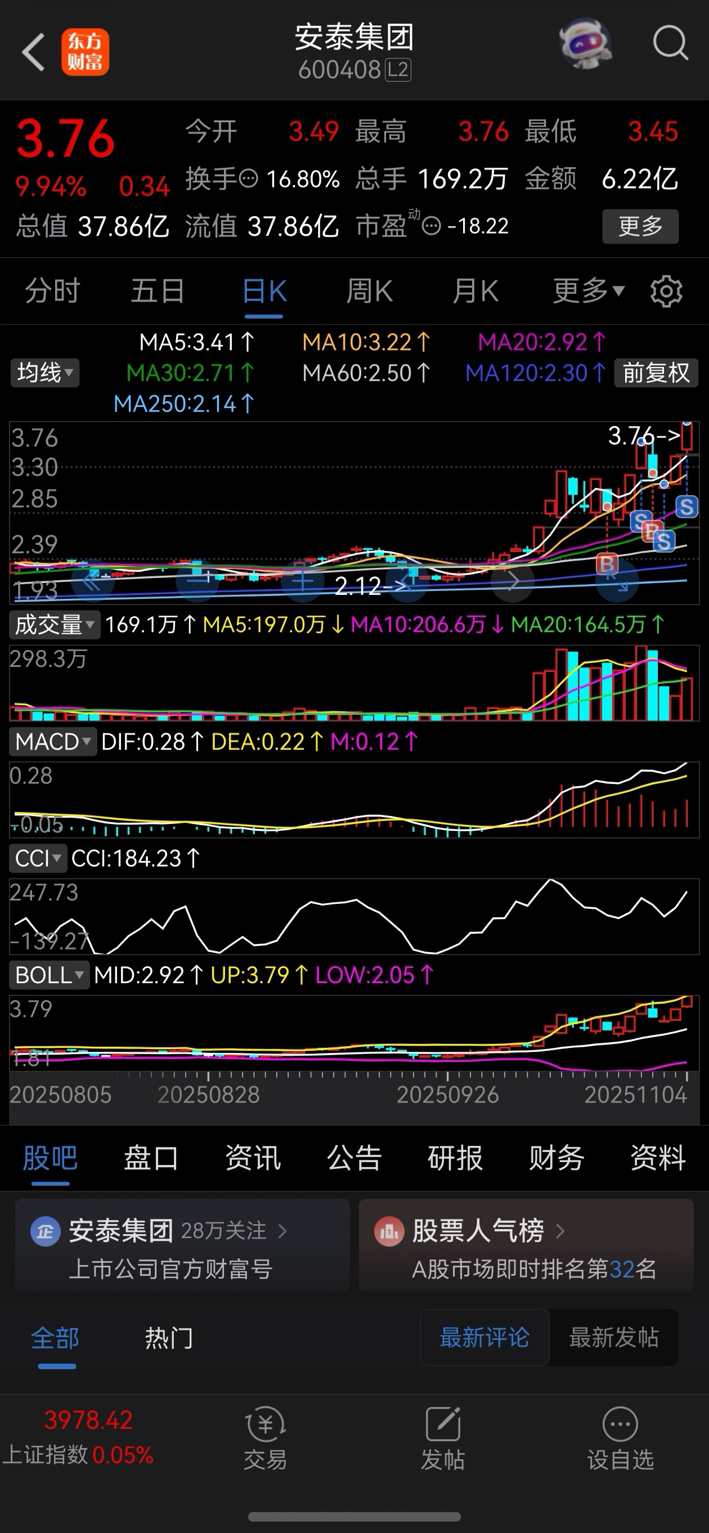The height and width of the screenshot is (1533, 709).
Task: Tap the 成交量 volume bar chart
Action: point(354,683)
